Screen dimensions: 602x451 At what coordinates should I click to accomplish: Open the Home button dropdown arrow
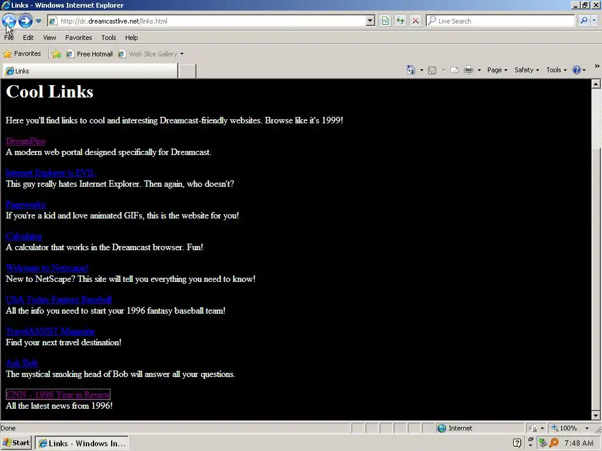422,70
